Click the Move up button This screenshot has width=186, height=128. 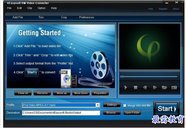click(62, 93)
